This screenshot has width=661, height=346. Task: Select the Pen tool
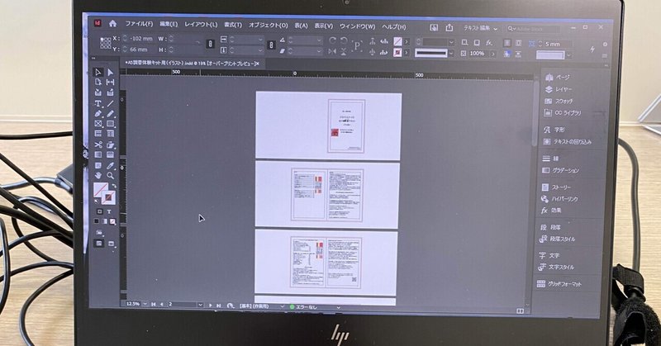click(x=97, y=113)
